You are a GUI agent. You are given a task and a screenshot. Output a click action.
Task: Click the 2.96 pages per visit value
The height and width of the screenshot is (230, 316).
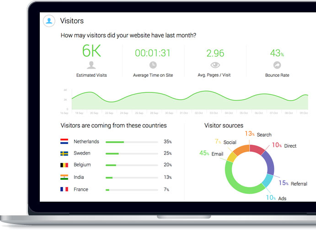tap(215, 53)
